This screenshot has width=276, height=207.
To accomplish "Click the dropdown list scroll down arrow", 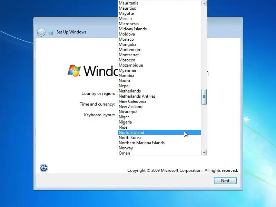I will pos(204,152).
